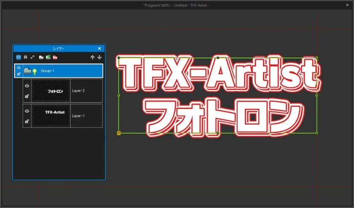Toggle Group-1 visibility eye
Image resolution: width=354 pixels, height=208 pixels.
[x=19, y=67]
